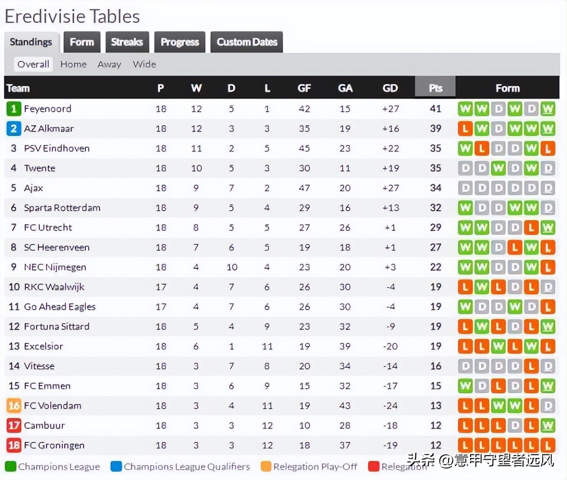Select the Custom Dates tab
567x480 pixels.
pos(247,42)
